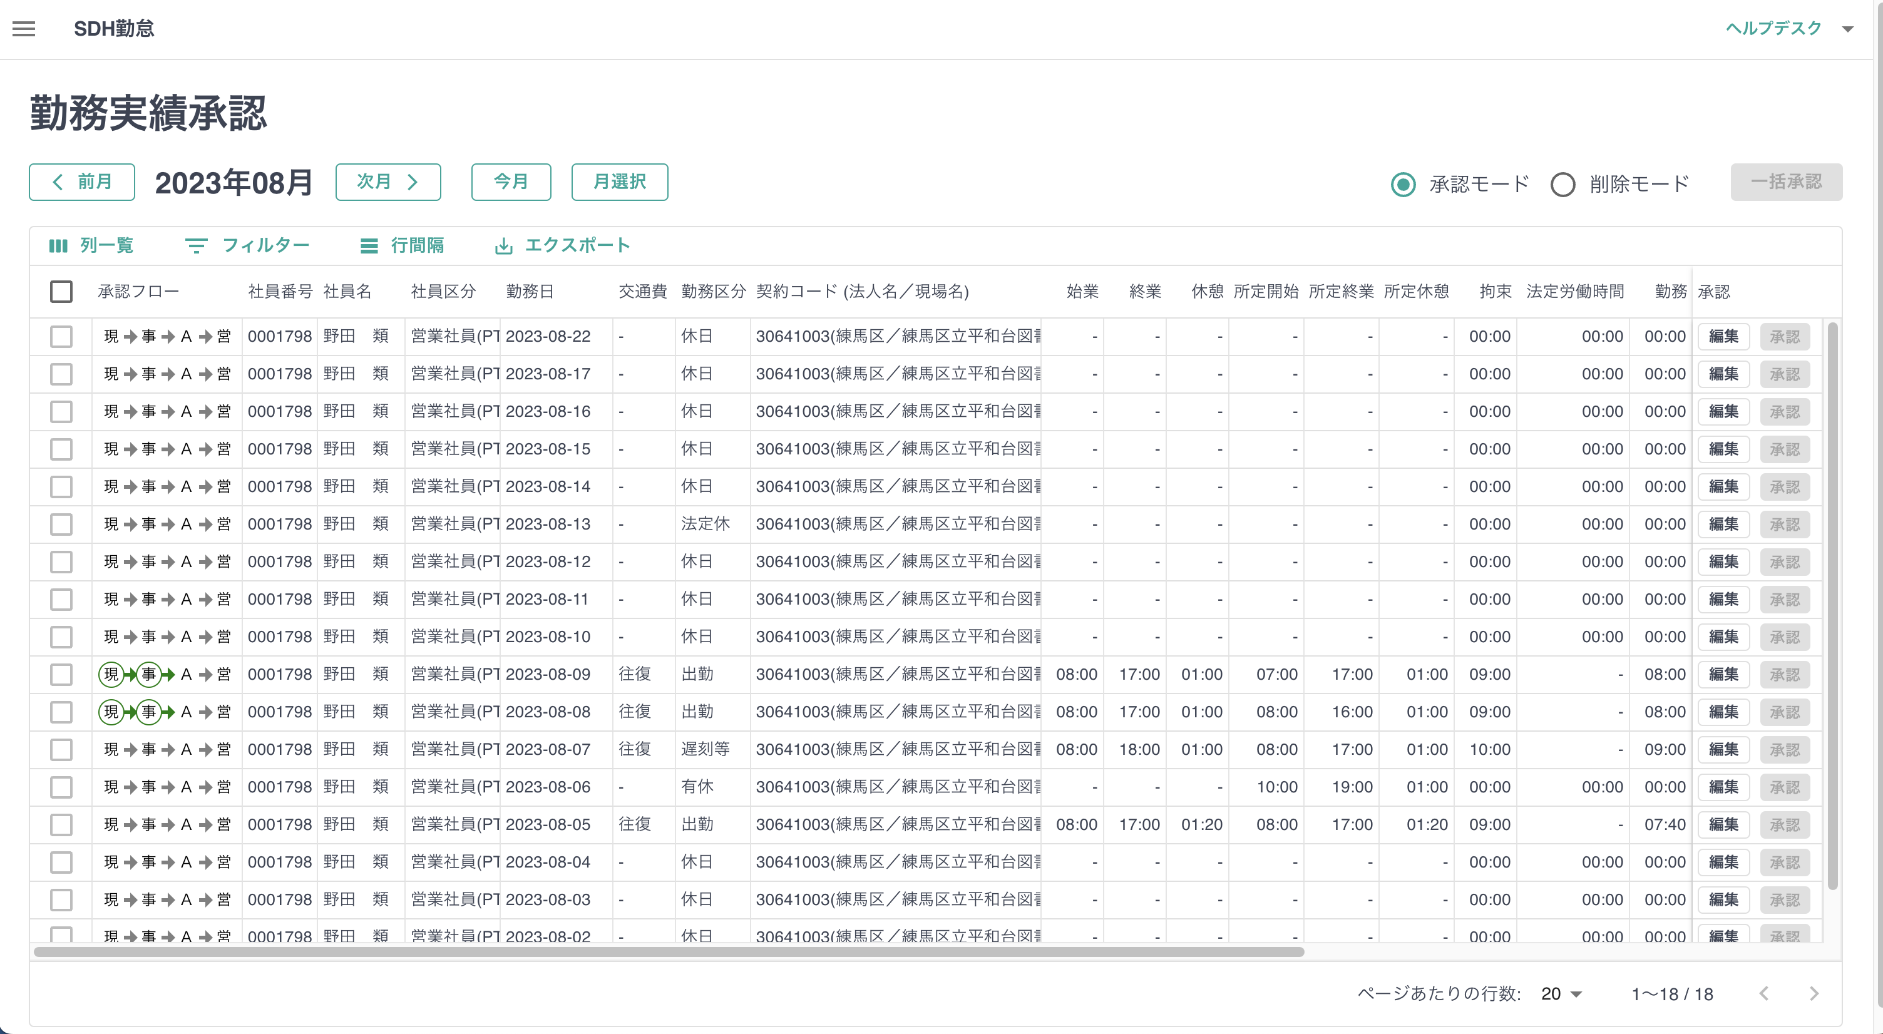Check the select-all header checkbox
Screen dimensions: 1883x1034
(x=61, y=292)
